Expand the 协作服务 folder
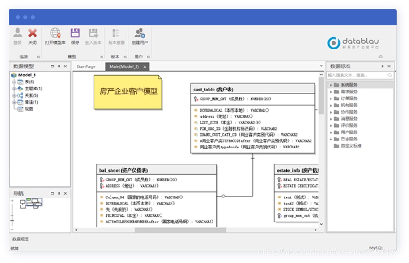The width and height of the screenshot is (409, 263). [x=331, y=112]
